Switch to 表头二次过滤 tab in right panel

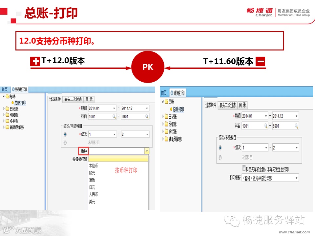(227, 105)
